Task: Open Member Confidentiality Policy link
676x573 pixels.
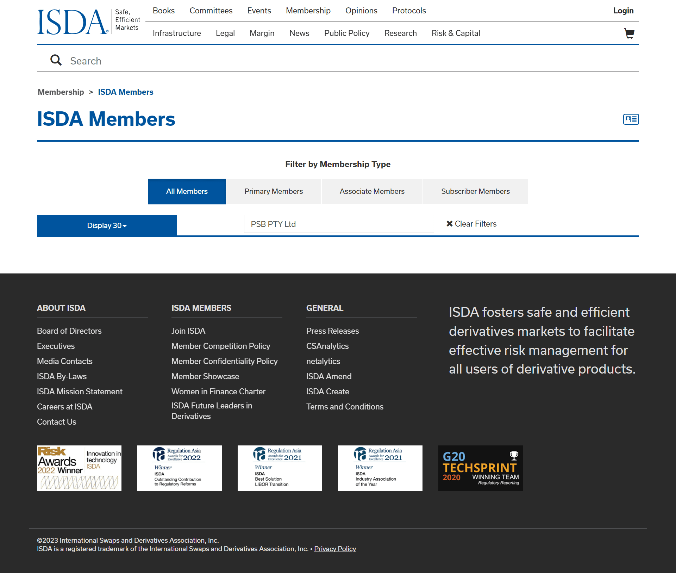Action: click(x=225, y=361)
